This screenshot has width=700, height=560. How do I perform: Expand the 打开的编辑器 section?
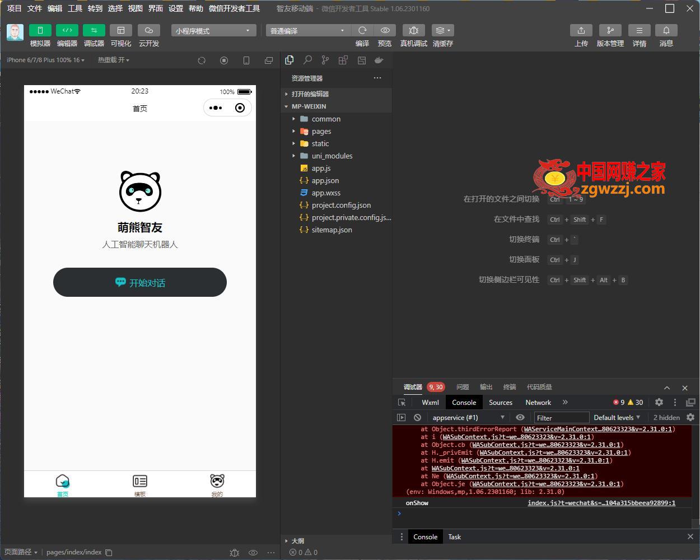(x=336, y=94)
